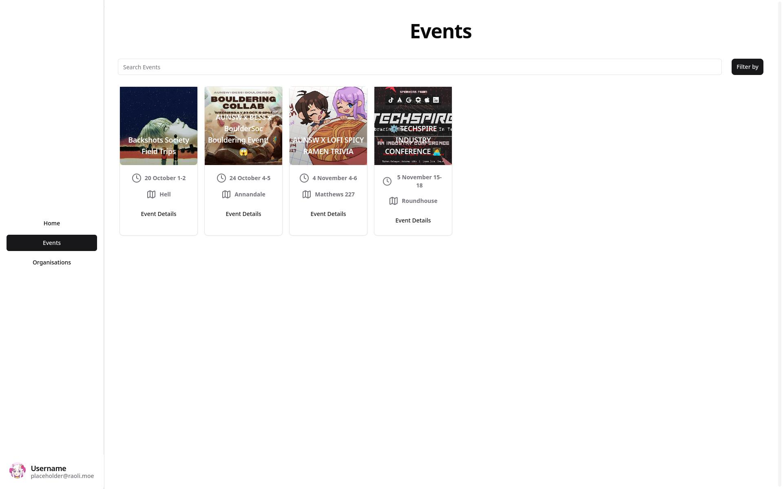Open Event Details for Backshots Society
Viewport: 783px width, 489px height.
[159, 214]
